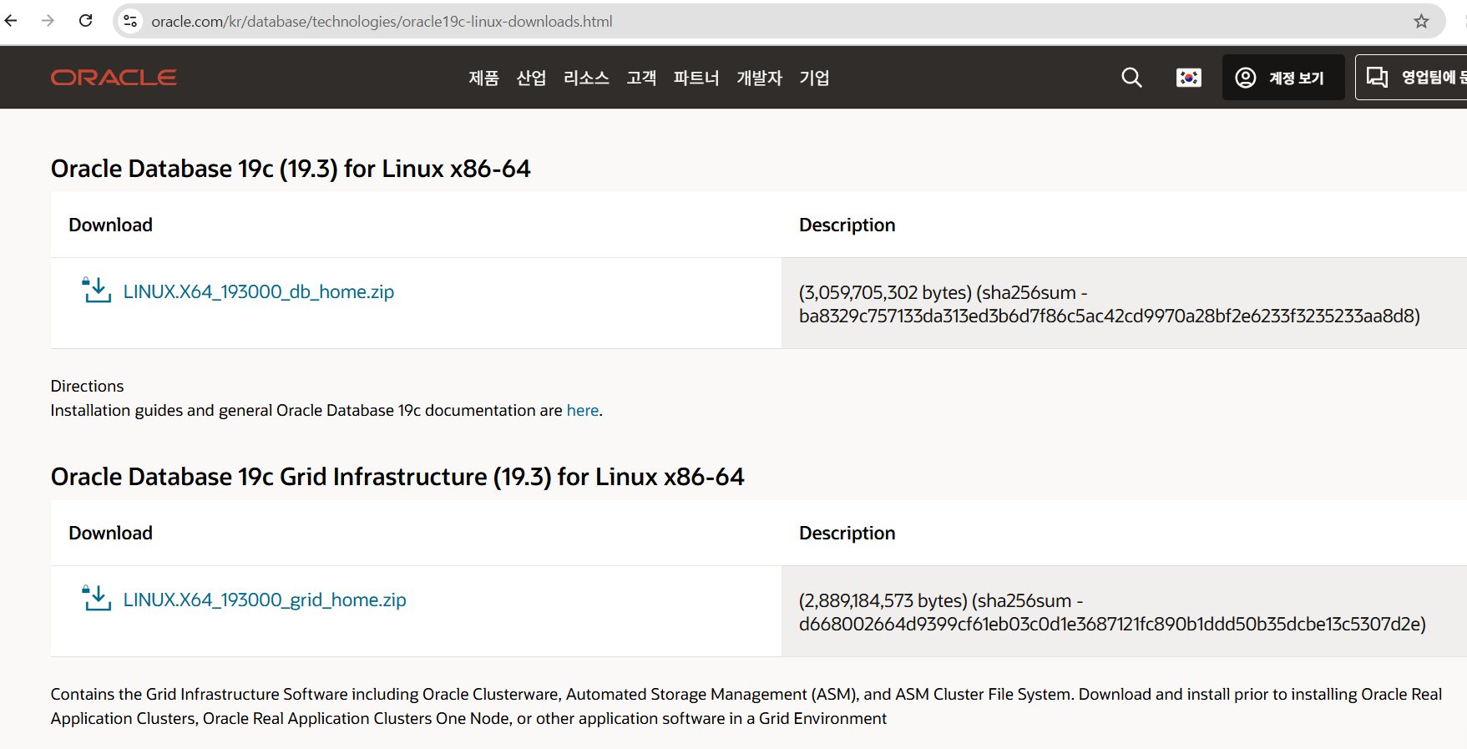1467x749 pixels.
Task: Click the 'Grid Infrastructure (19.3)' heading
Action: click(x=397, y=477)
